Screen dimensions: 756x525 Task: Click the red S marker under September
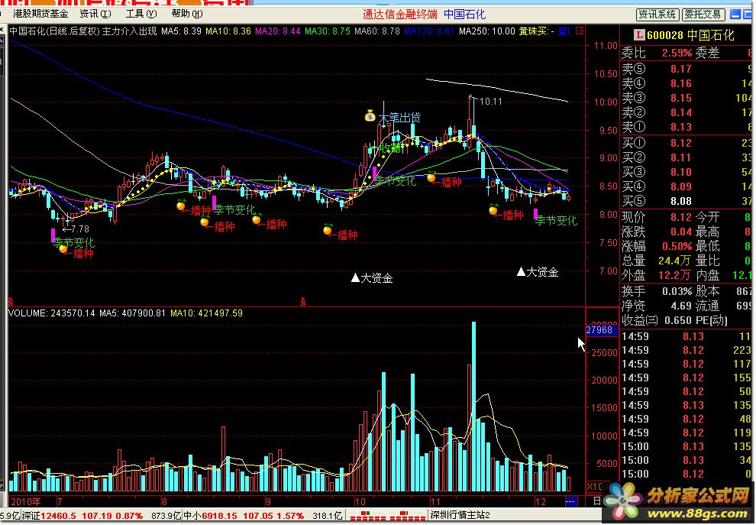[303, 302]
